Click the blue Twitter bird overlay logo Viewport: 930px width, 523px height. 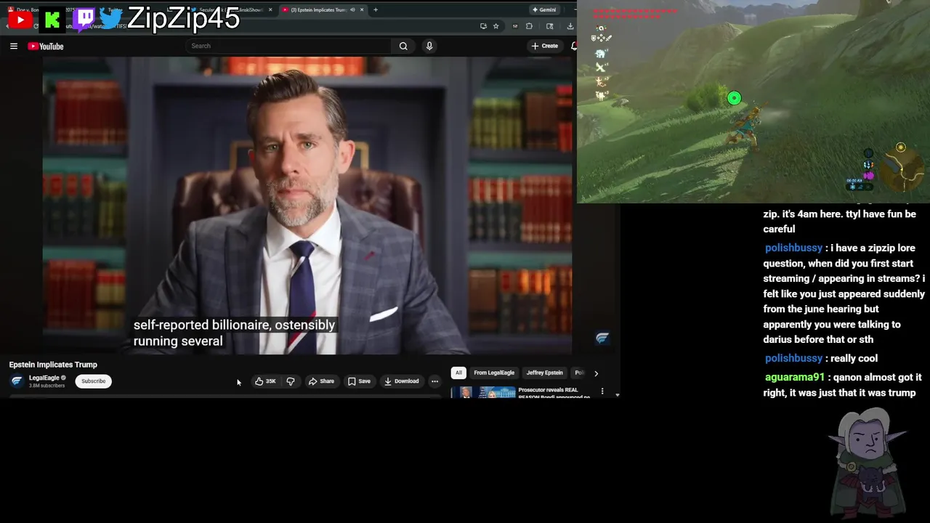pos(110,18)
